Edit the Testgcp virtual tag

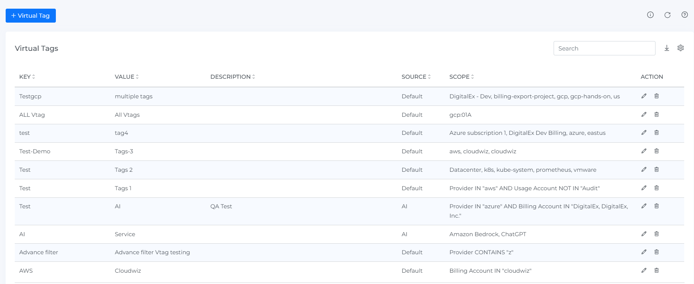pyautogui.click(x=644, y=96)
